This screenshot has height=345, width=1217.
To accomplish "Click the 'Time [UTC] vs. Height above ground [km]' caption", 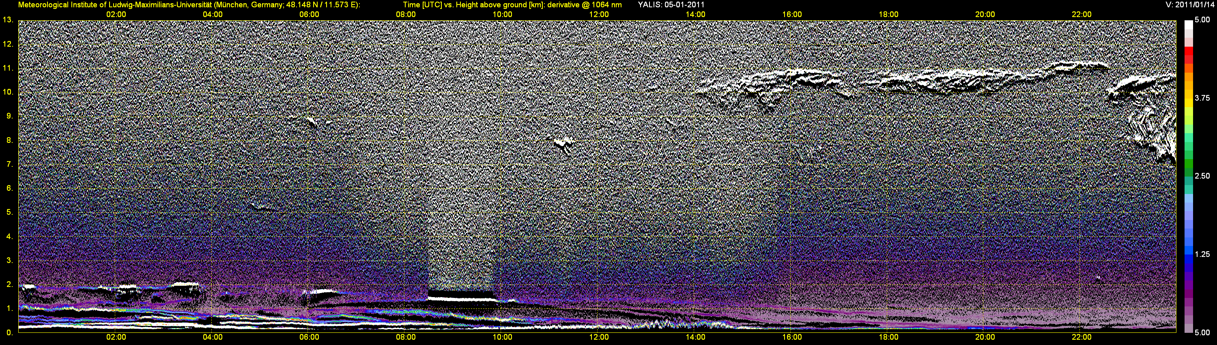I will click(x=473, y=5).
